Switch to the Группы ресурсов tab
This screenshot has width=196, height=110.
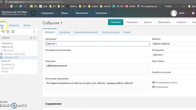[111, 32]
